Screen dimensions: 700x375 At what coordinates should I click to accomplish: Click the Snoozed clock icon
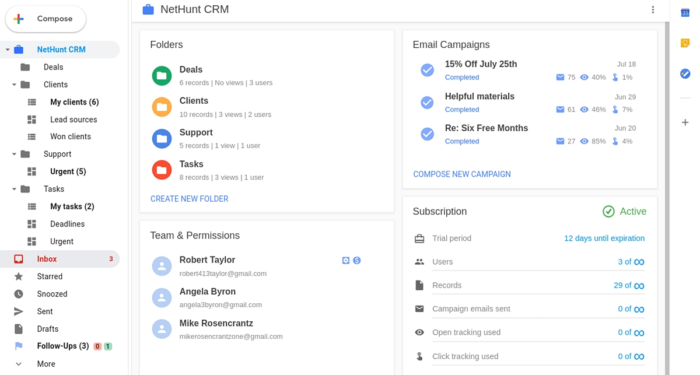coord(19,294)
